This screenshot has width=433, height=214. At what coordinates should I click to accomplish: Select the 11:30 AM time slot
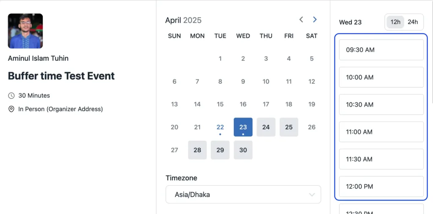[381, 159]
